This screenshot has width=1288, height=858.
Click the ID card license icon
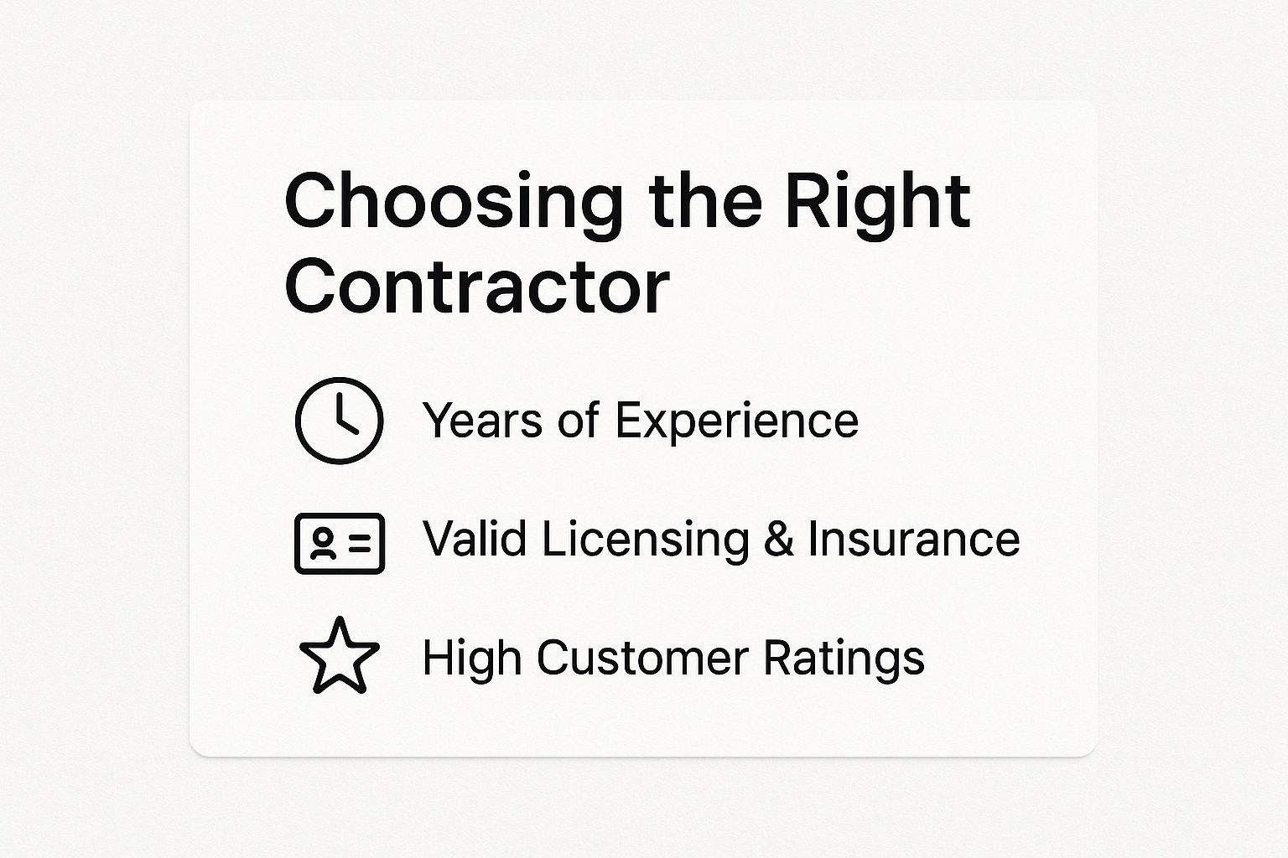pyautogui.click(x=339, y=543)
